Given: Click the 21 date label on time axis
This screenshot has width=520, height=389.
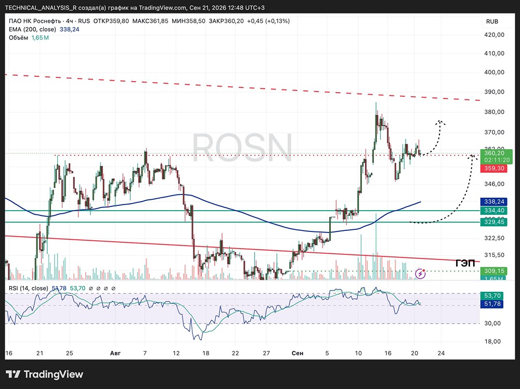Looking at the screenshot, I should [40, 353].
